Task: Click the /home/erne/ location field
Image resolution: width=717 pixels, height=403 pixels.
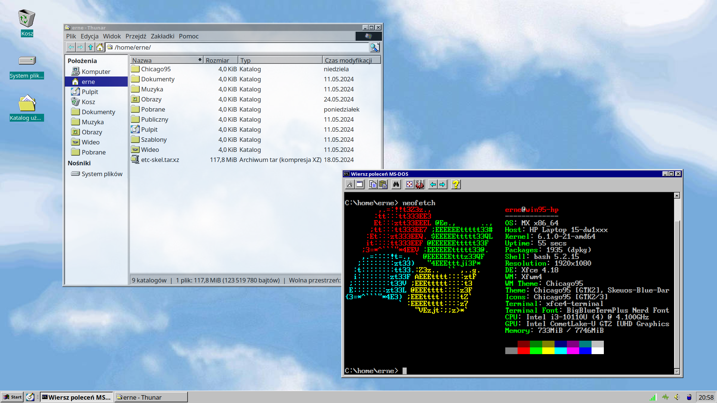Action: pos(238,47)
